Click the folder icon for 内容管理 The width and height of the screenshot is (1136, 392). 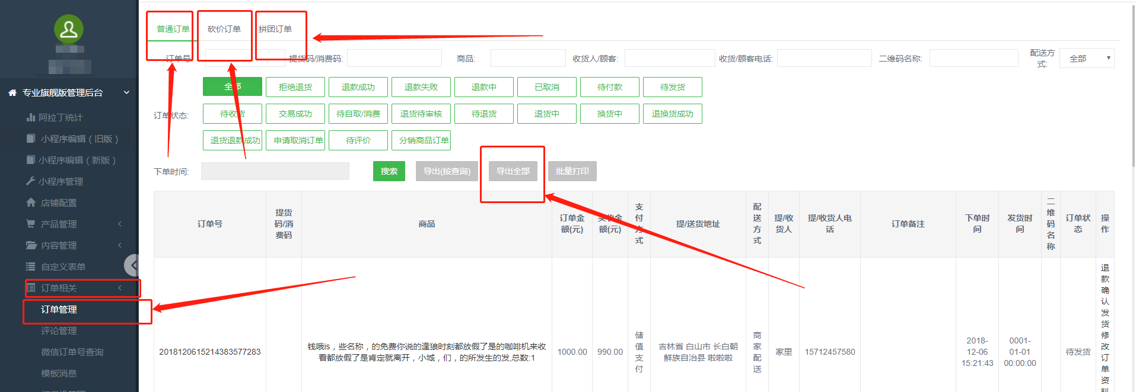pyautogui.click(x=31, y=245)
